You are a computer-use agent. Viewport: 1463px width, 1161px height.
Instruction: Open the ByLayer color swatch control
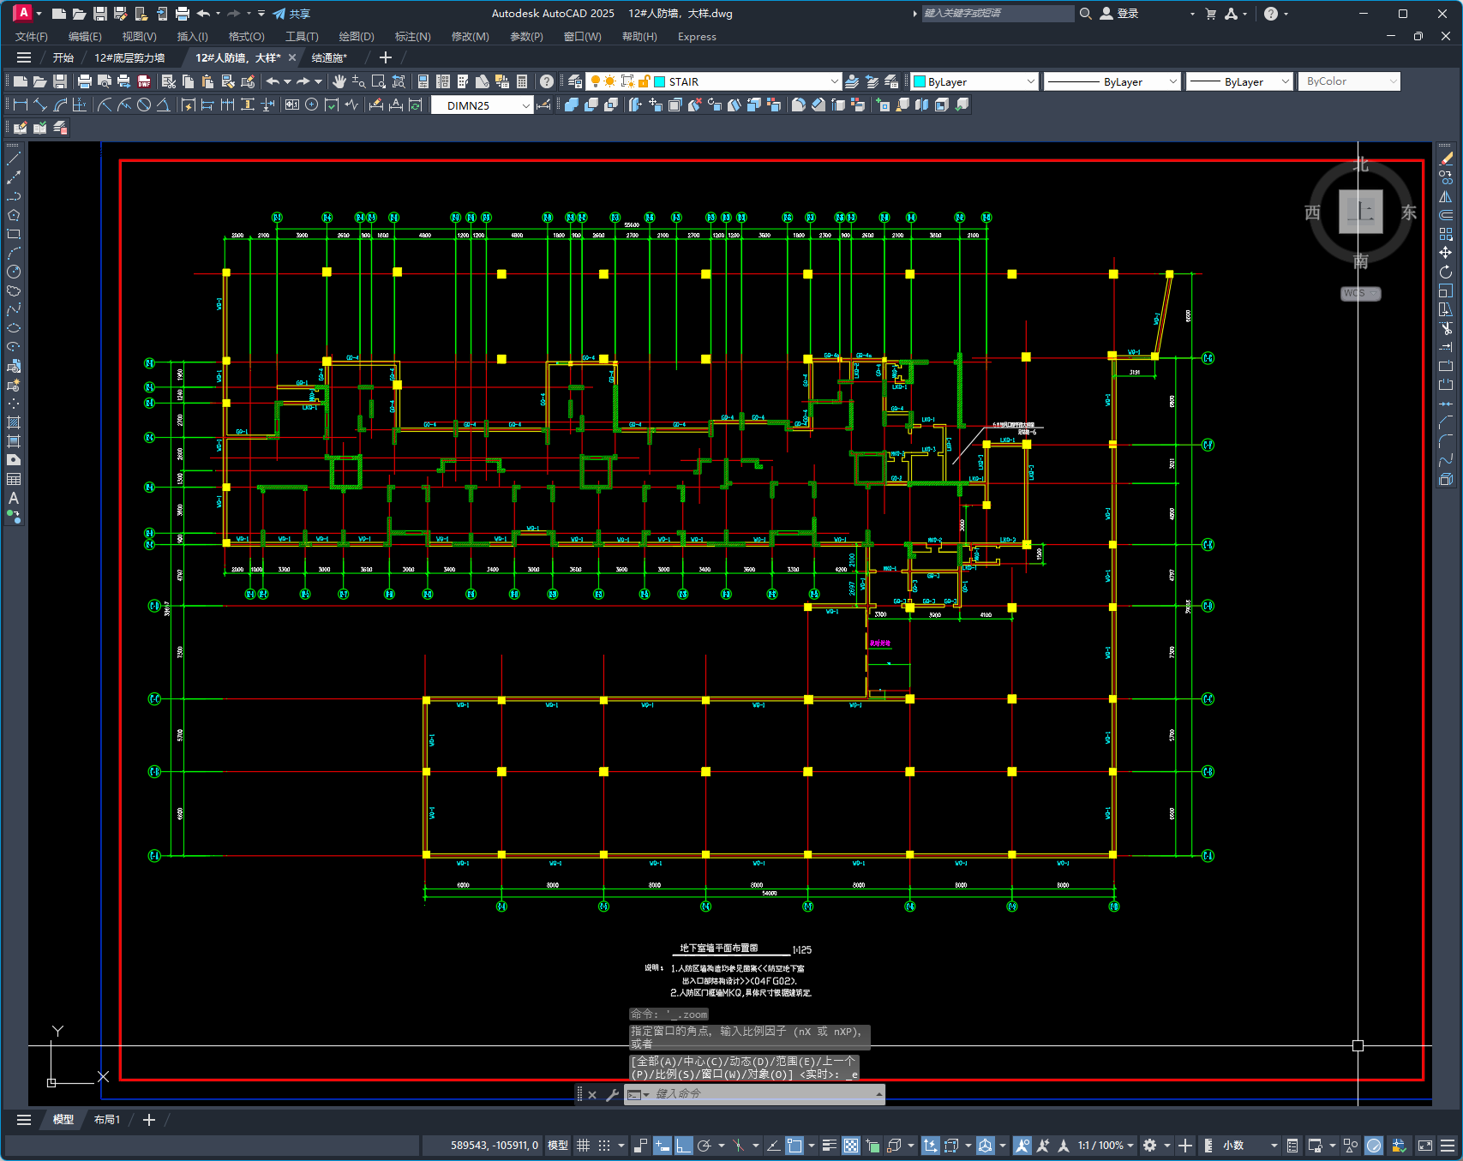click(974, 81)
